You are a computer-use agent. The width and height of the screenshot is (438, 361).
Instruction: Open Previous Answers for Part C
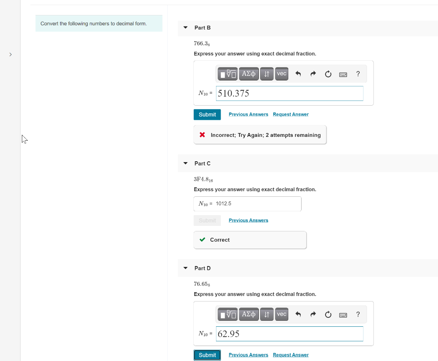tap(248, 220)
